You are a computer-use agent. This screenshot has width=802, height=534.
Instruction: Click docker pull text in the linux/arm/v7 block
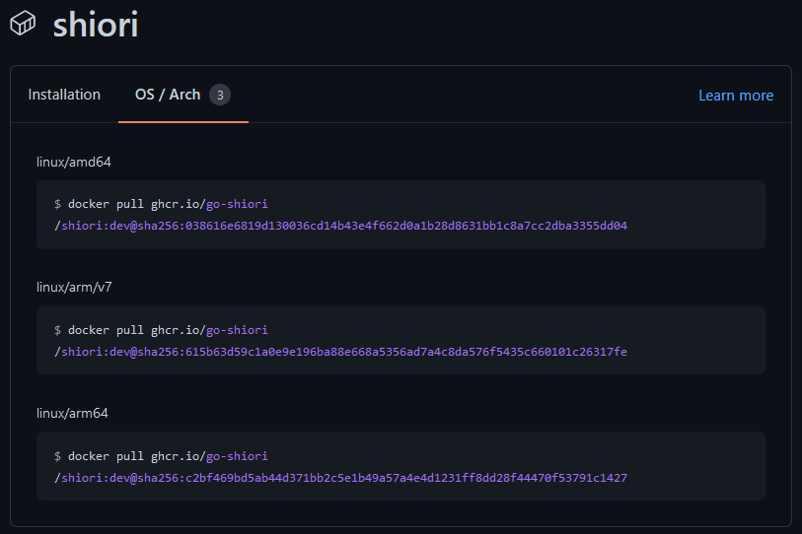coord(106,330)
